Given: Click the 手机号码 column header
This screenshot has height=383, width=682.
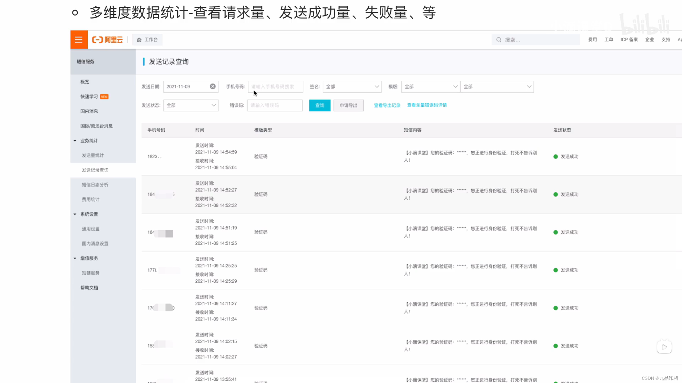Looking at the screenshot, I should pos(156,130).
